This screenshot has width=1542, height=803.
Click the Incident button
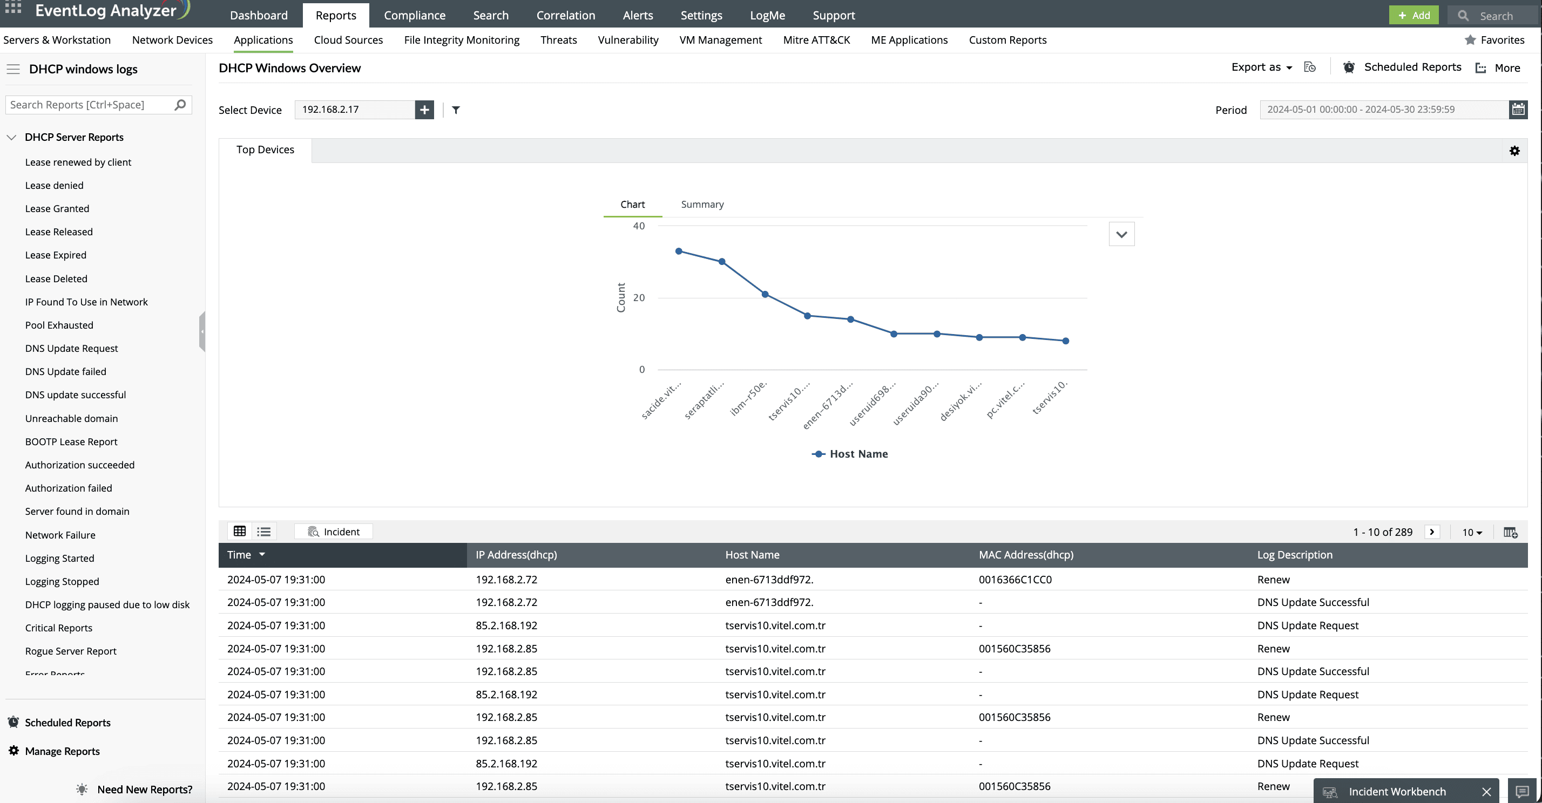[334, 532]
